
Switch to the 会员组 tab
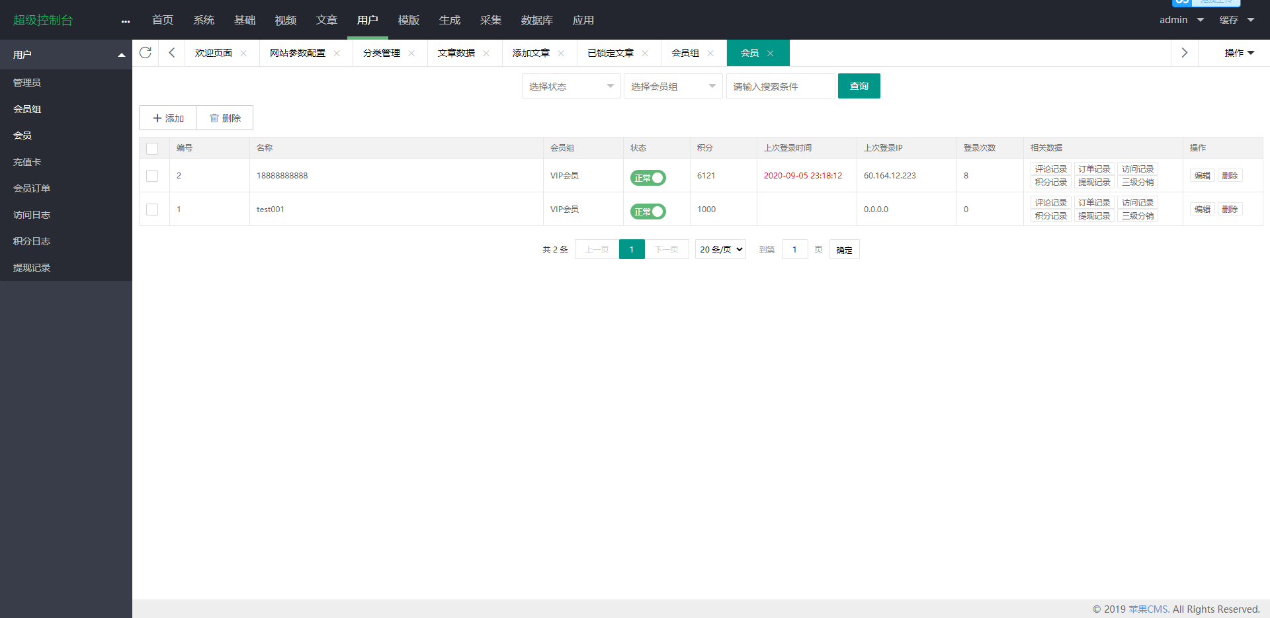685,53
